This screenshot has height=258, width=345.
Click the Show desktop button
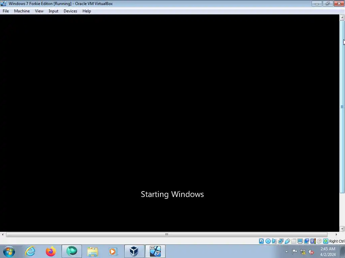click(343, 251)
